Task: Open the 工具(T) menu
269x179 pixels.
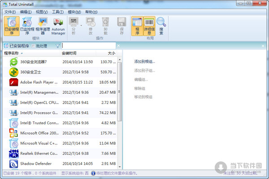Action: point(58,12)
